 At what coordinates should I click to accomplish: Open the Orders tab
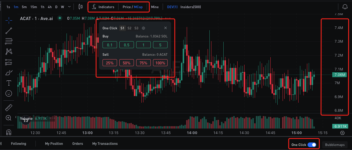(x=78, y=144)
